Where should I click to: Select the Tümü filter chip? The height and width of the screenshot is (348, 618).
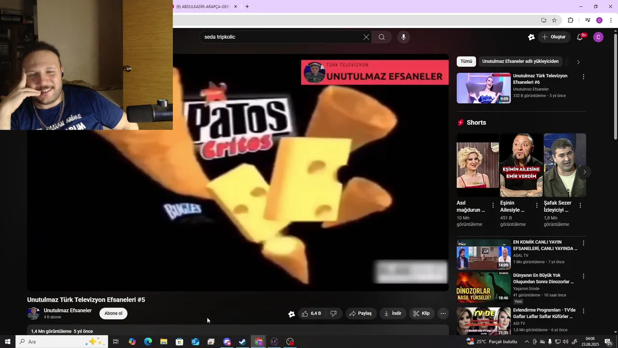pos(466,61)
